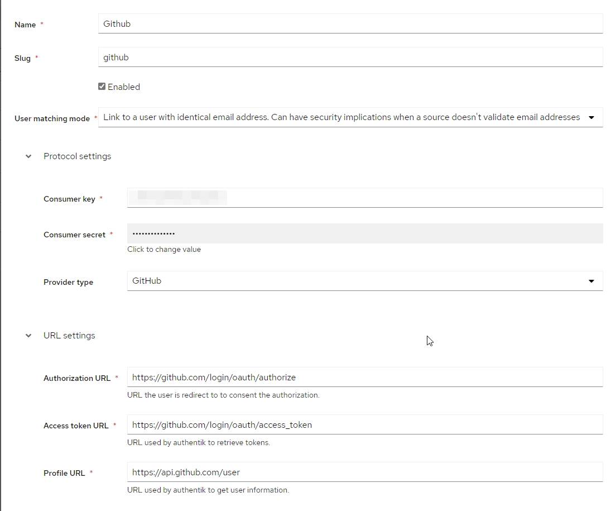Click the Consumer secret label
Screen dimensions: 616x511
[x=74, y=235]
